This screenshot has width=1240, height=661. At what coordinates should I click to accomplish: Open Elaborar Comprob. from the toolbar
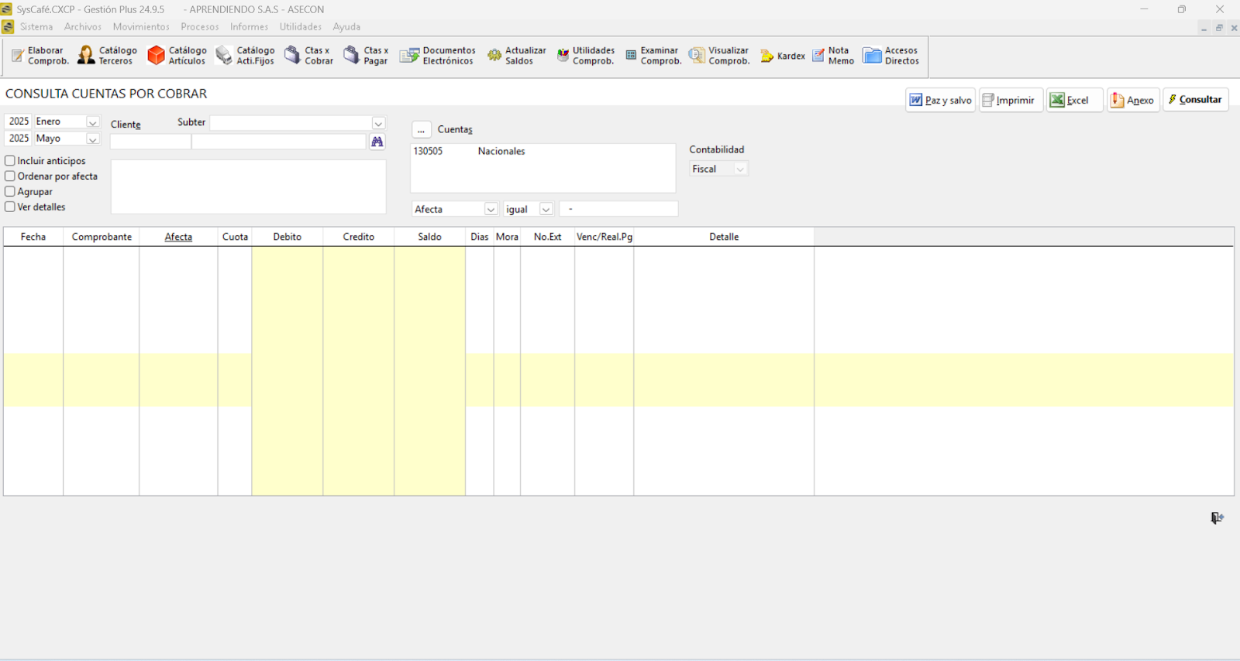(x=40, y=56)
